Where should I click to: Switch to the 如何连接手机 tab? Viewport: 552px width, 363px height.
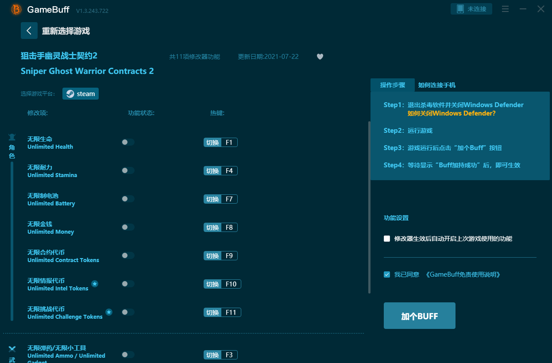(436, 85)
